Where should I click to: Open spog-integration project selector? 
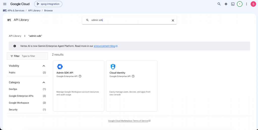coord(48,4)
